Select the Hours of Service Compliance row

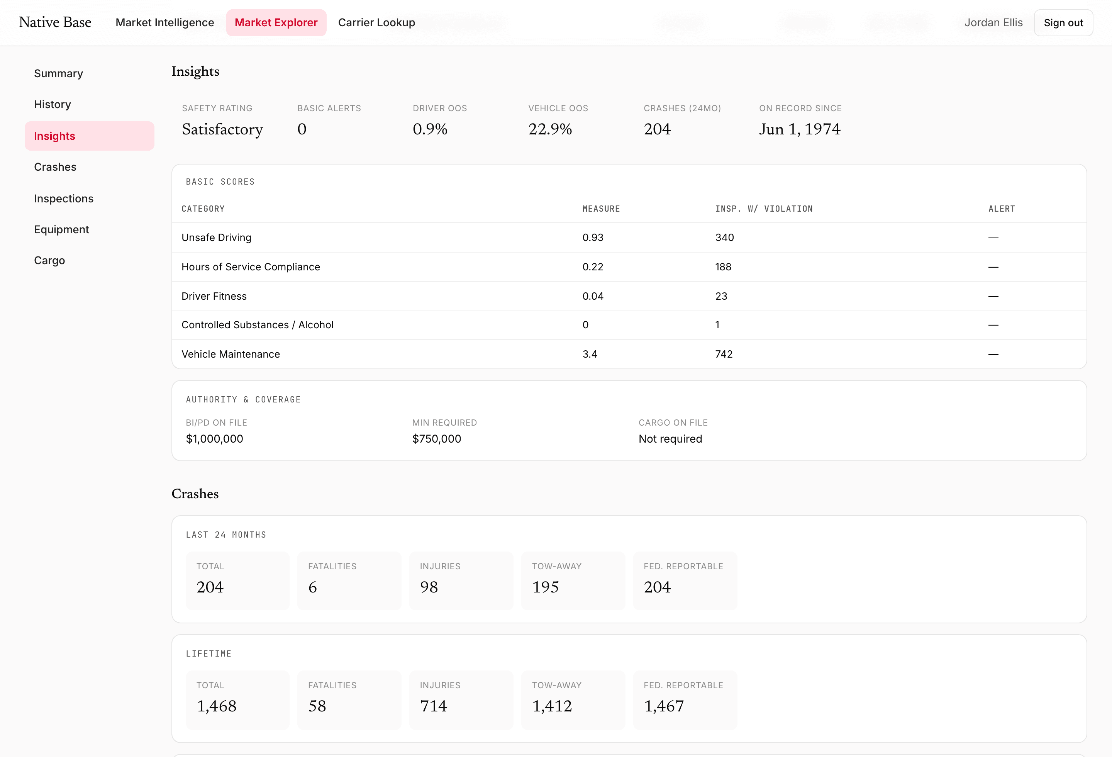(x=629, y=267)
